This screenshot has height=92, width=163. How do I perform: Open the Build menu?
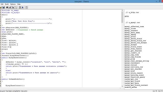(7, 4)
